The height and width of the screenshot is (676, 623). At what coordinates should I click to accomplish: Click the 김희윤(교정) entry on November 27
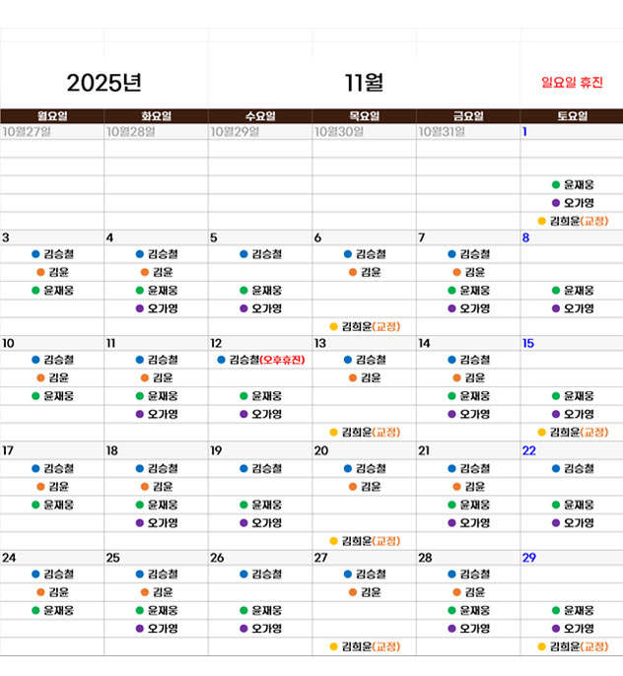pyautogui.click(x=371, y=646)
